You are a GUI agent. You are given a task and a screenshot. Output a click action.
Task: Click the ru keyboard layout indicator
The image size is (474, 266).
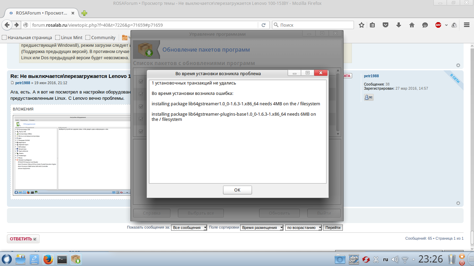click(386, 259)
